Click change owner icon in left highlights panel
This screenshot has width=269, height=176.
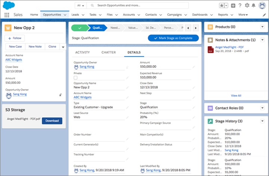point(61,95)
